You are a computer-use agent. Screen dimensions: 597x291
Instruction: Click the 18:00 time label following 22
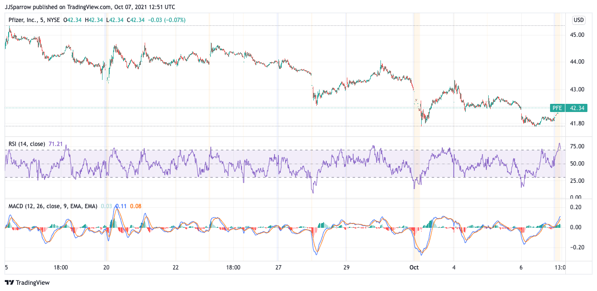pos(233,268)
